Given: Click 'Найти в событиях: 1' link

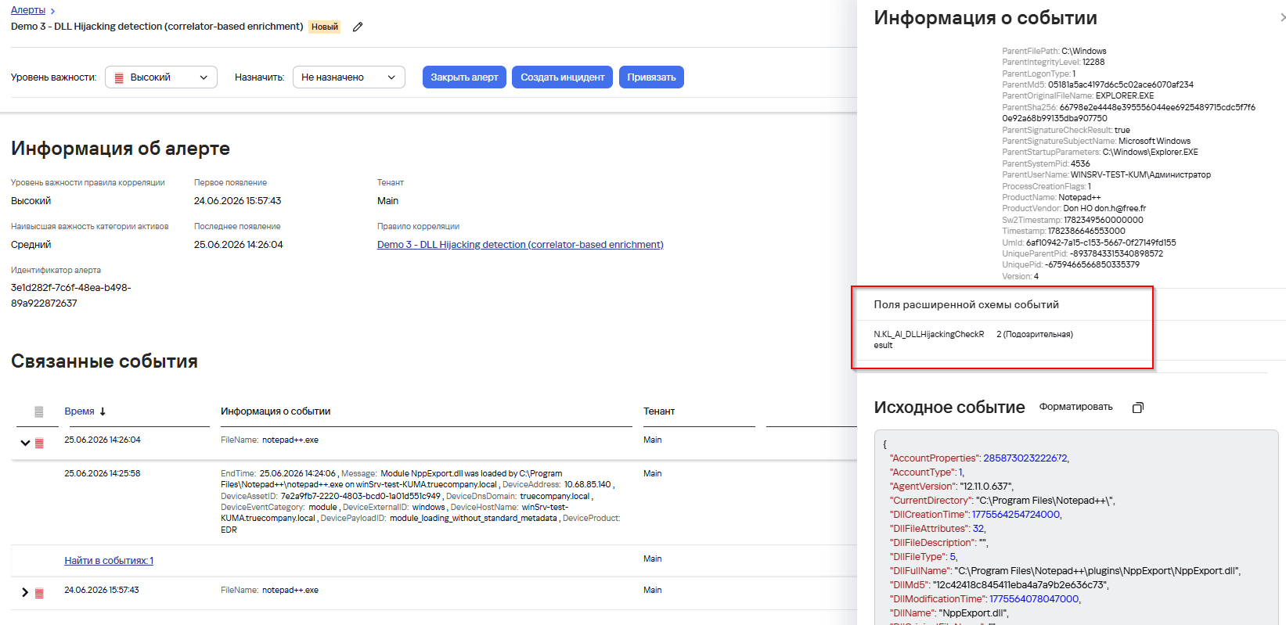Looking at the screenshot, I should pyautogui.click(x=109, y=561).
